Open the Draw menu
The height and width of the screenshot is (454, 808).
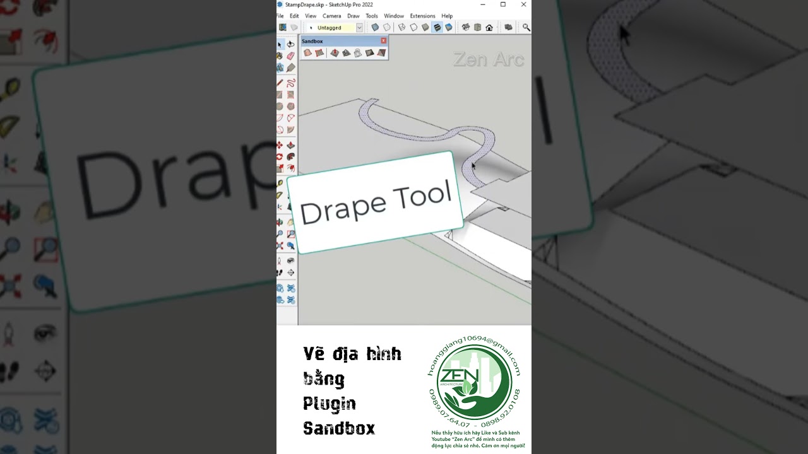353,16
